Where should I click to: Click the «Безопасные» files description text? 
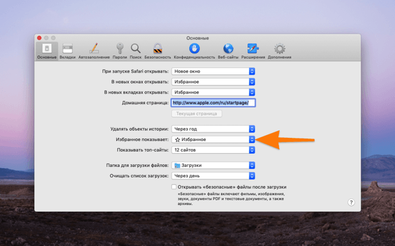click(x=231, y=199)
